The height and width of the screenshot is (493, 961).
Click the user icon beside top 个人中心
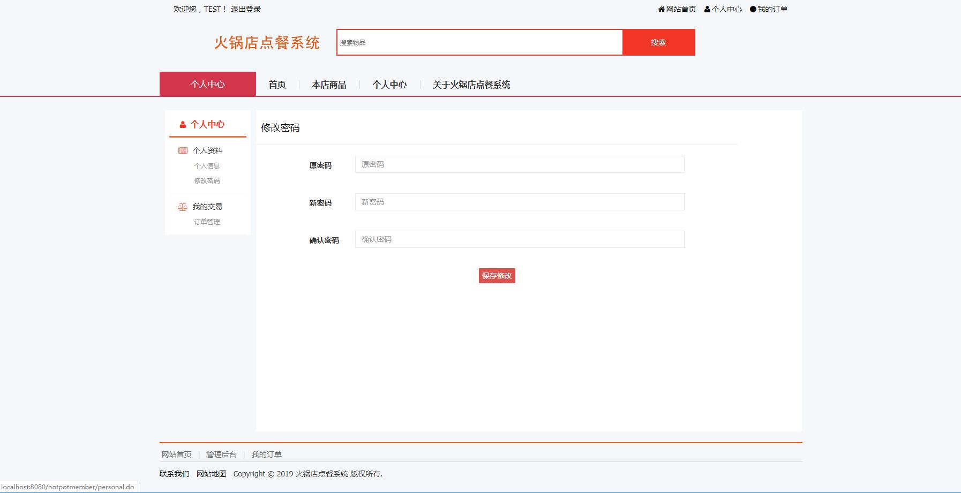(707, 9)
